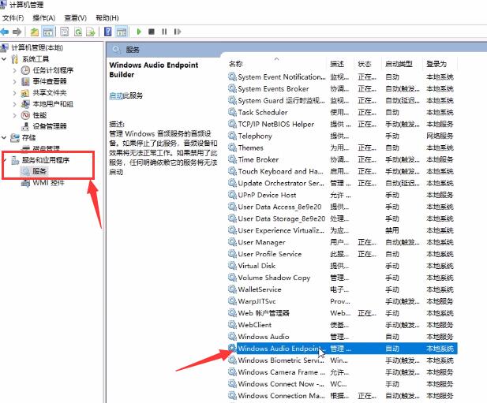Select the Telephony service
487x403 pixels.
coord(342,136)
